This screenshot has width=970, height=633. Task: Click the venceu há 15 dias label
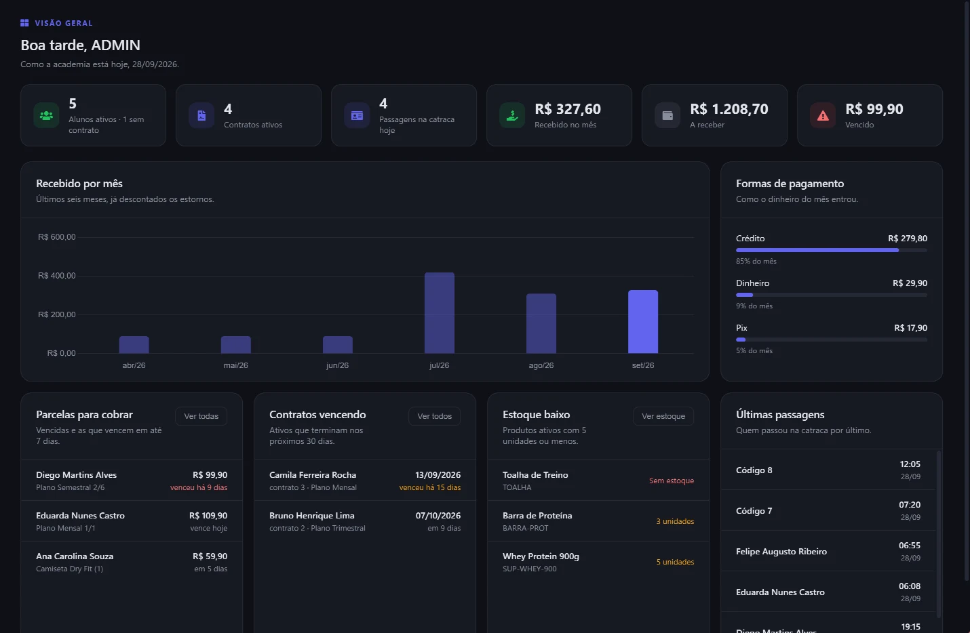pyautogui.click(x=430, y=487)
